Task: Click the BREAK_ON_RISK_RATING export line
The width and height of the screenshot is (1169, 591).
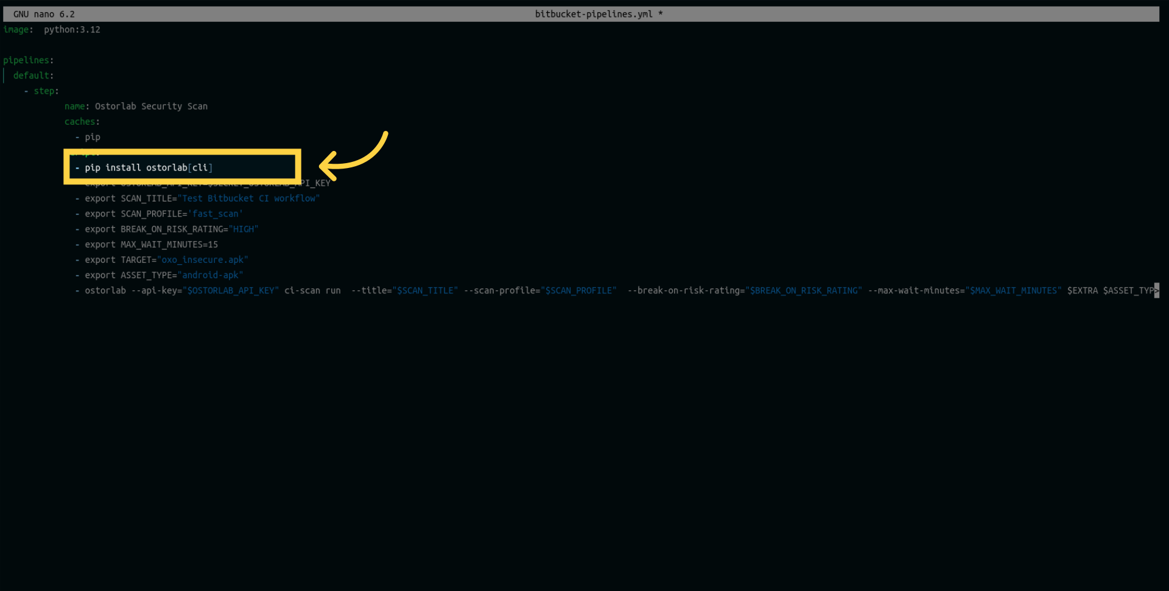Action: [x=167, y=229]
